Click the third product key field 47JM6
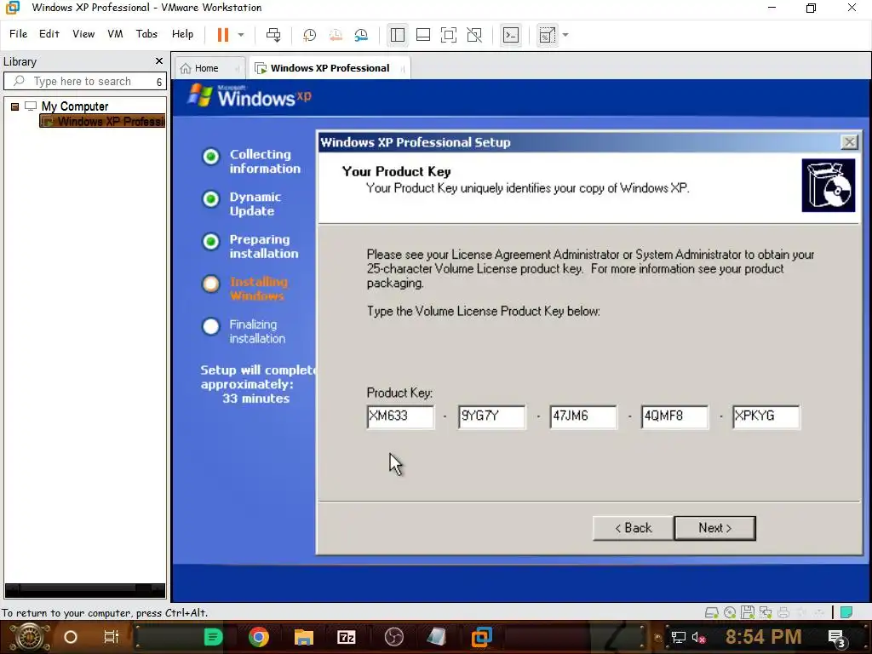The height and width of the screenshot is (654, 872). tap(582, 416)
